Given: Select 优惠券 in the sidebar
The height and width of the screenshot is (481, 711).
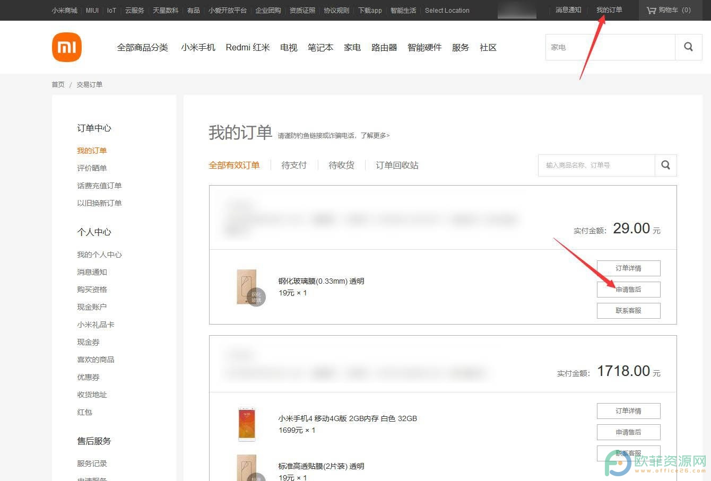Looking at the screenshot, I should point(88,377).
